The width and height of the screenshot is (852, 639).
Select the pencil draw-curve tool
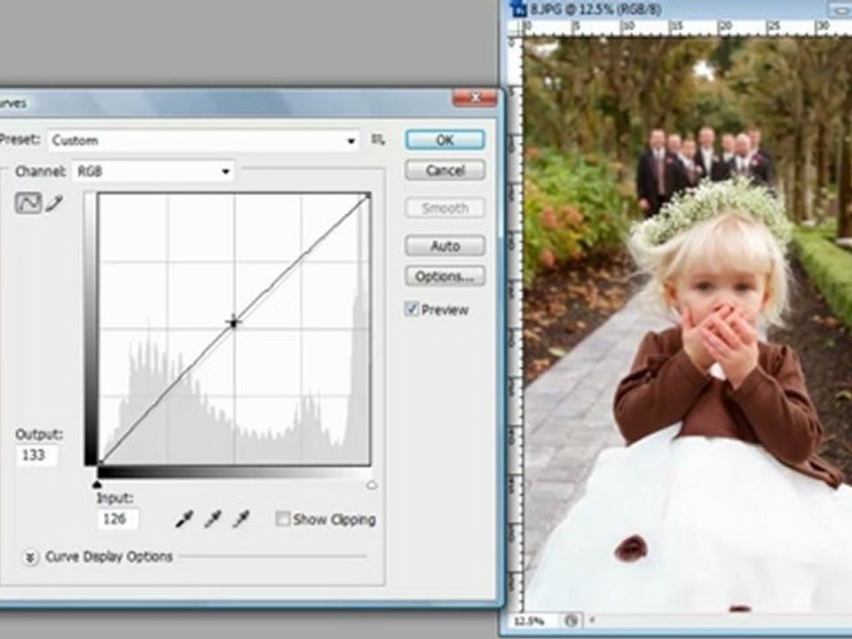(x=54, y=203)
